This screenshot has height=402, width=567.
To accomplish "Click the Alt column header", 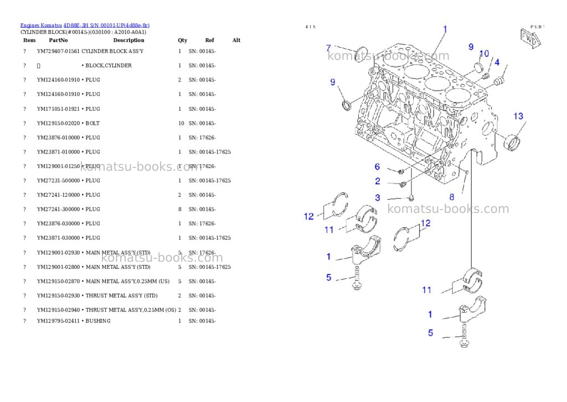I will point(236,40).
